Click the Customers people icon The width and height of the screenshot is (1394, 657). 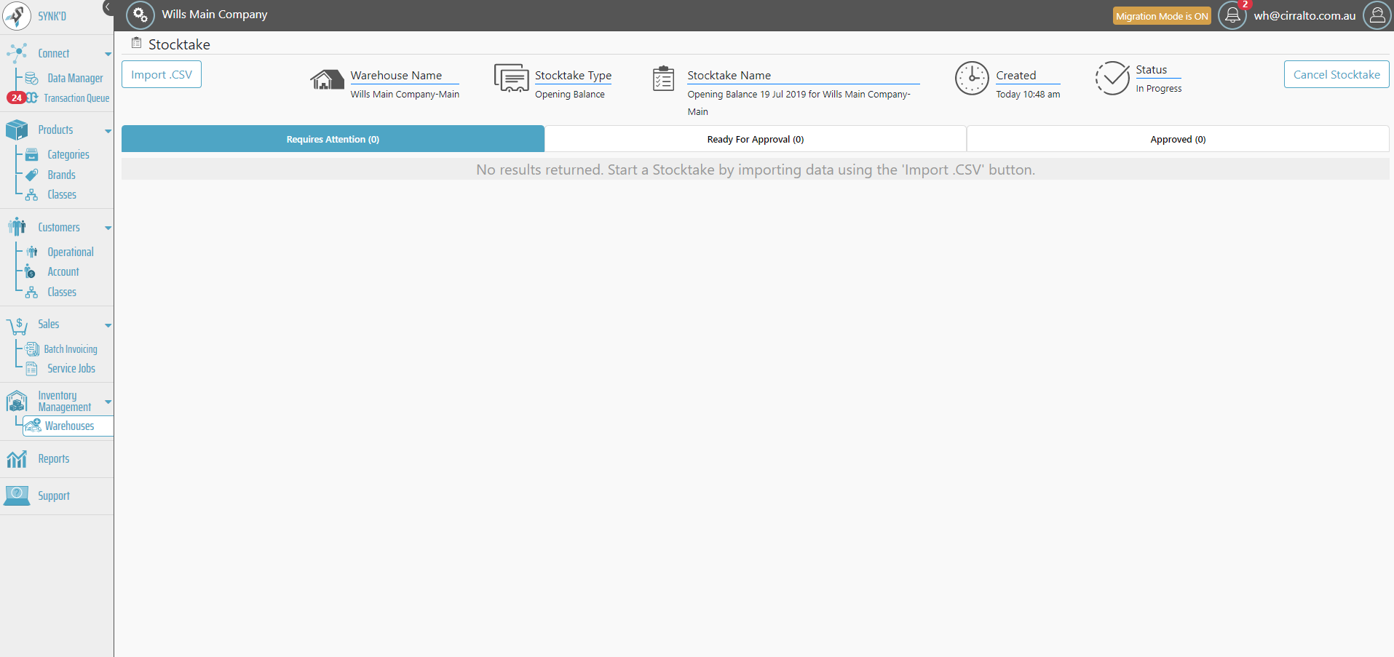pos(17,227)
